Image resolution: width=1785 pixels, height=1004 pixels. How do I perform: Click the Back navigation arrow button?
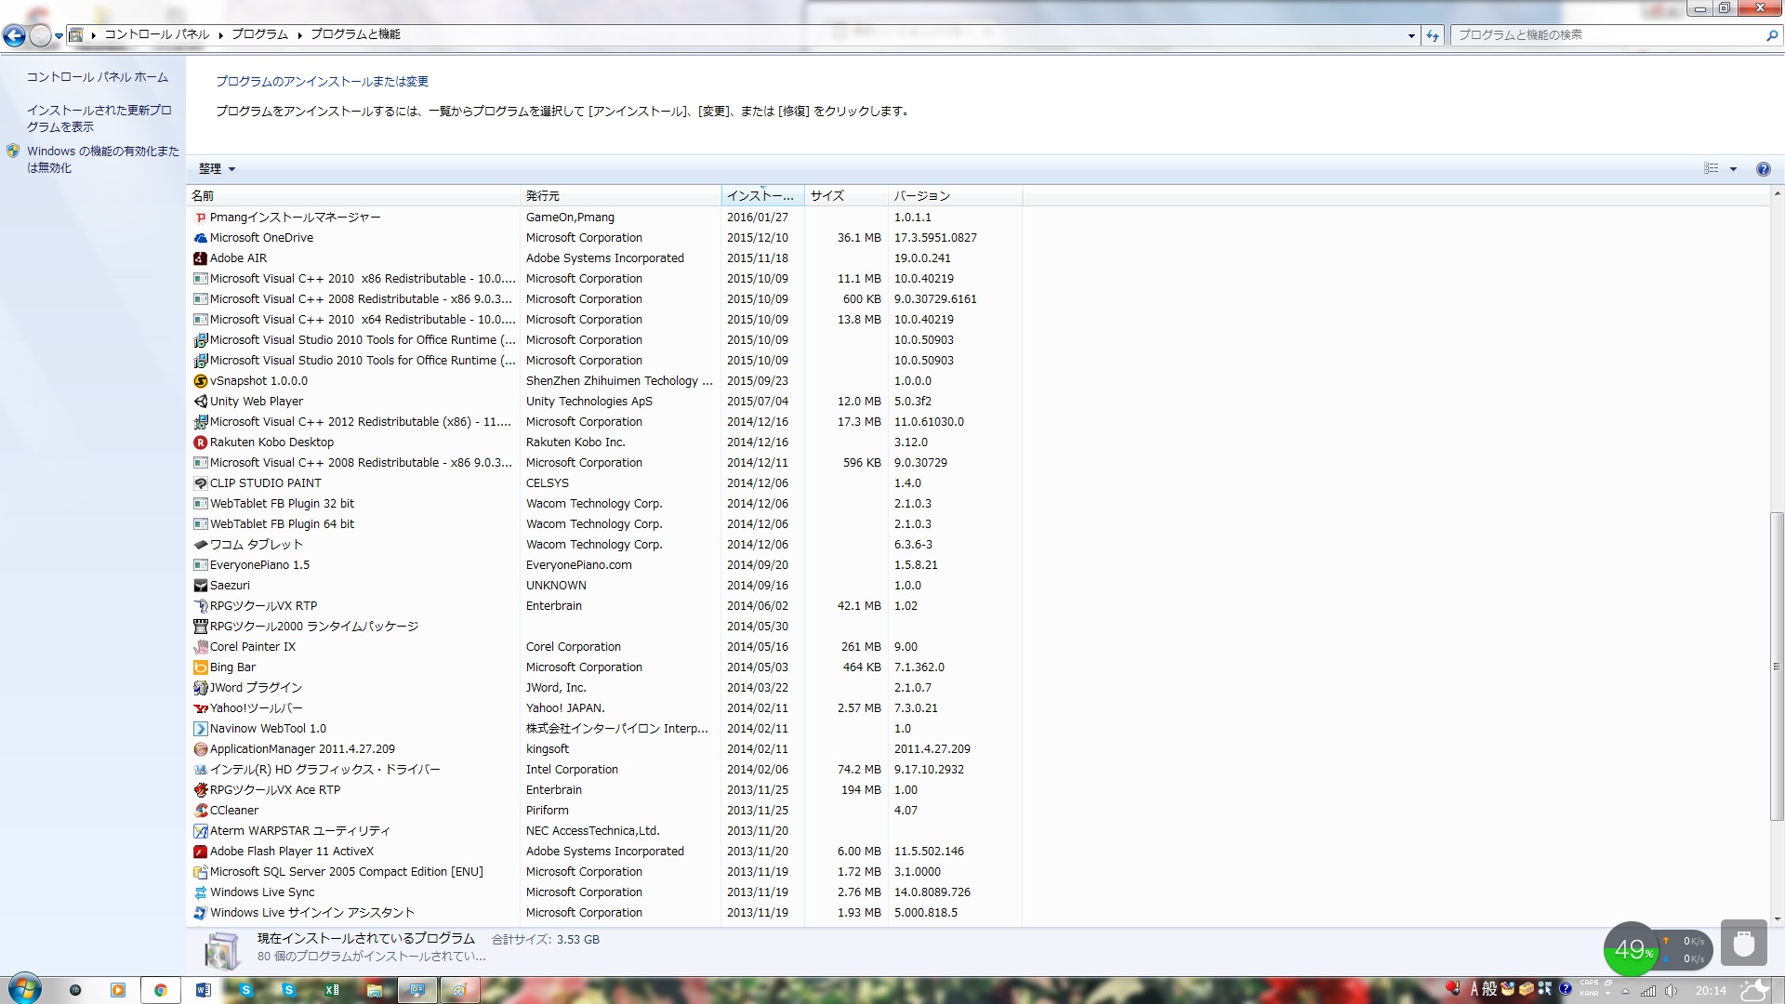tap(14, 35)
